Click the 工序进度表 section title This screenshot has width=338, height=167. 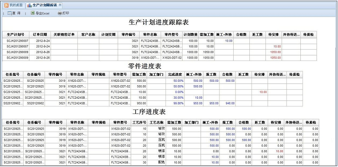click(x=149, y=112)
